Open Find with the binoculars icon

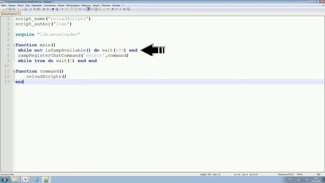(x=53, y=9)
